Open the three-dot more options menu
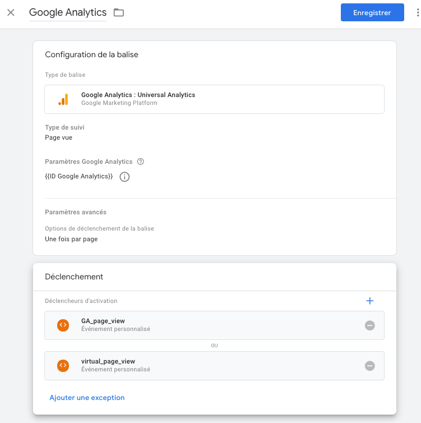421x423 pixels. [x=417, y=12]
